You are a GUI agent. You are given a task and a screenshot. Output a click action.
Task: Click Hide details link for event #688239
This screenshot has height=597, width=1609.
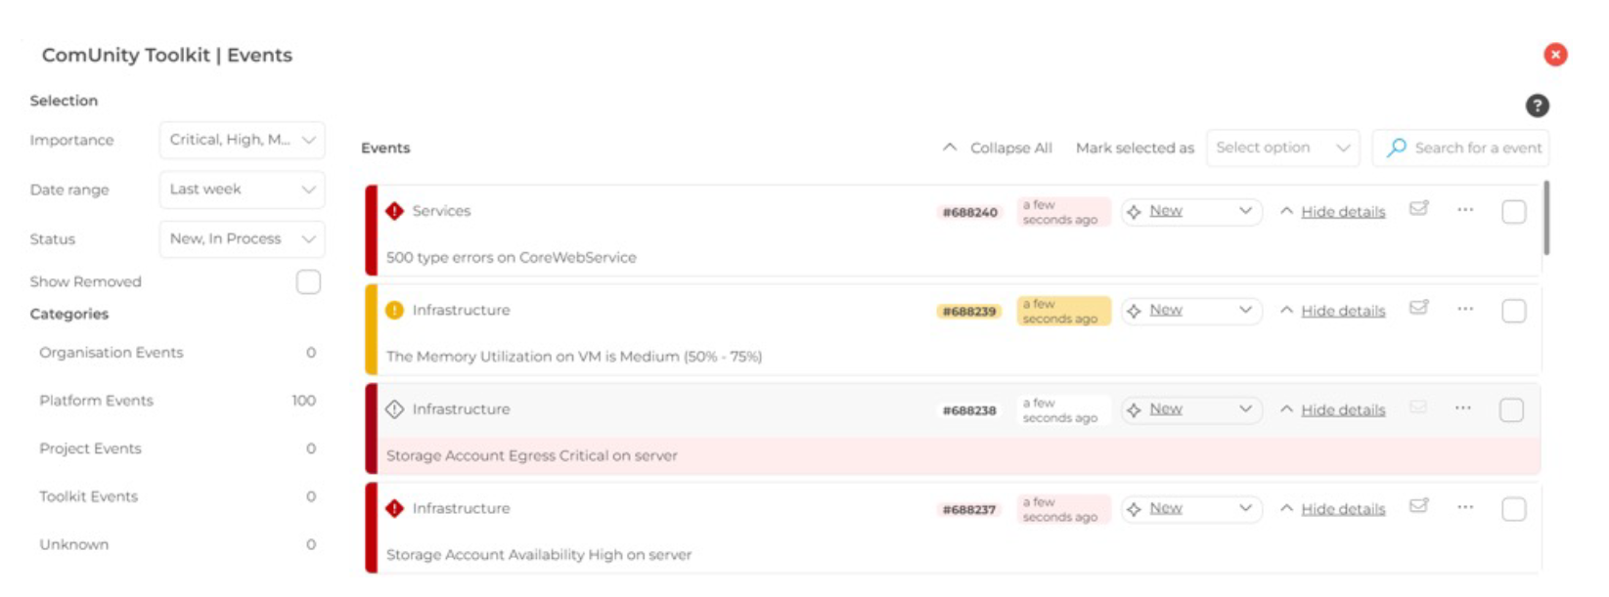tap(1342, 311)
